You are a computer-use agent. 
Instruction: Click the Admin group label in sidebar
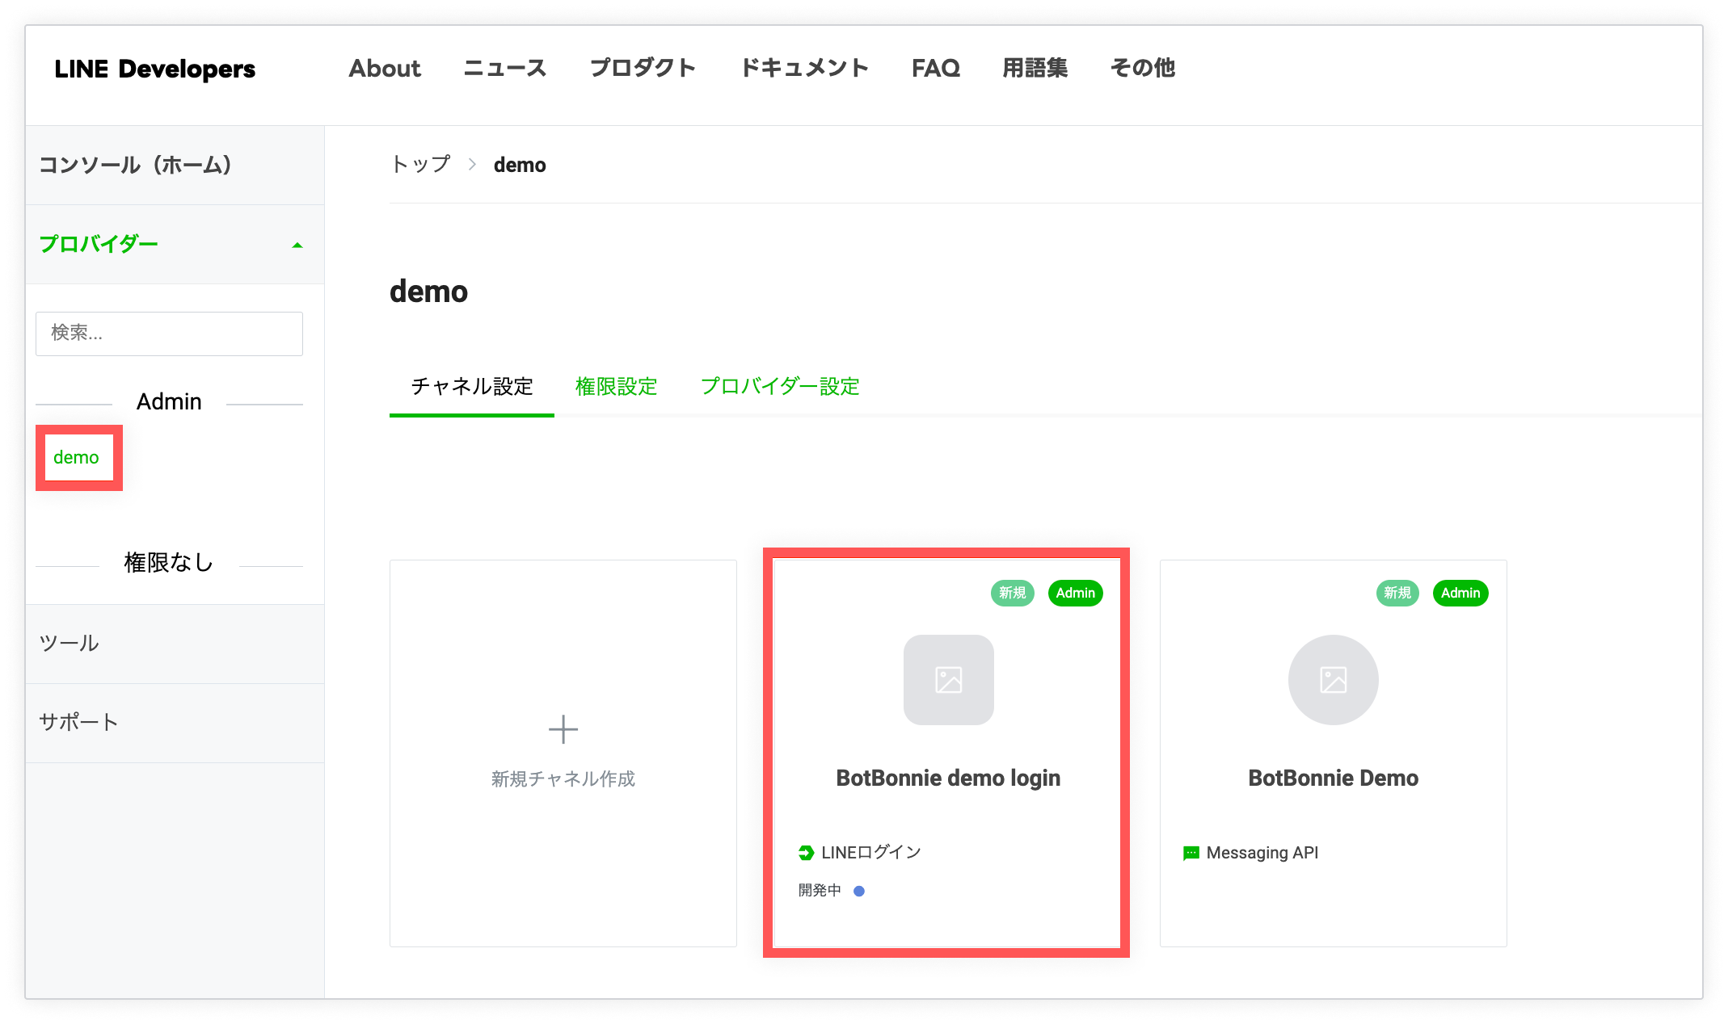point(169,401)
